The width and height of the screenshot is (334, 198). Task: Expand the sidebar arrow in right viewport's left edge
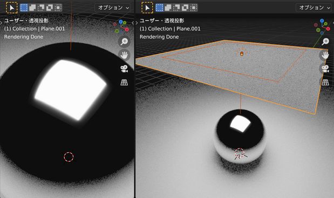point(137,23)
